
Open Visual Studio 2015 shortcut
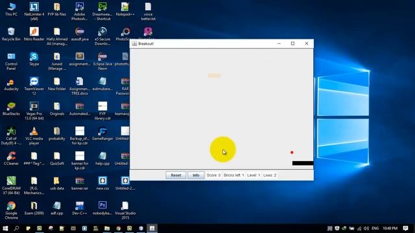pyautogui.click(x=125, y=210)
